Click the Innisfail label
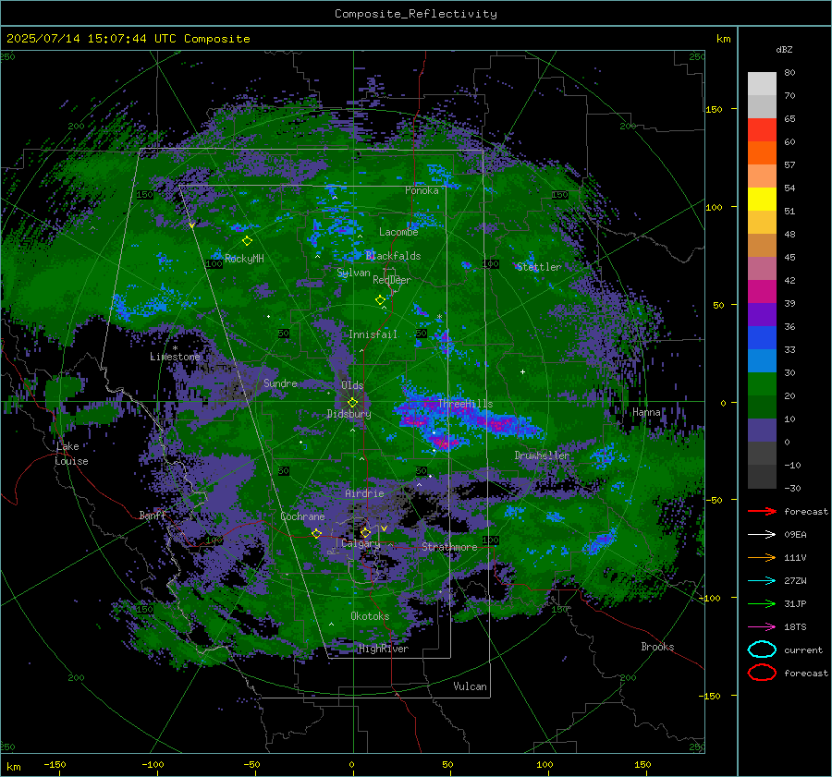 click(x=373, y=334)
